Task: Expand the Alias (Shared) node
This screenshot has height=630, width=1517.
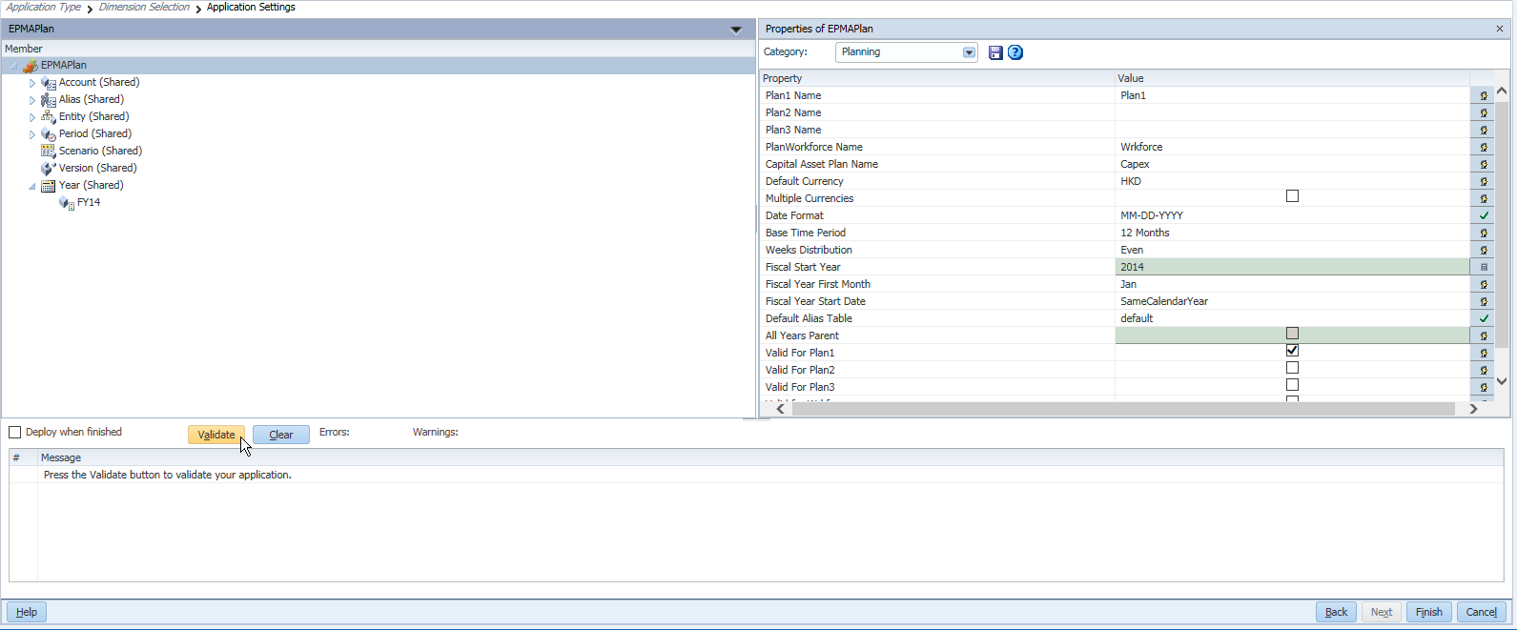Action: point(32,100)
